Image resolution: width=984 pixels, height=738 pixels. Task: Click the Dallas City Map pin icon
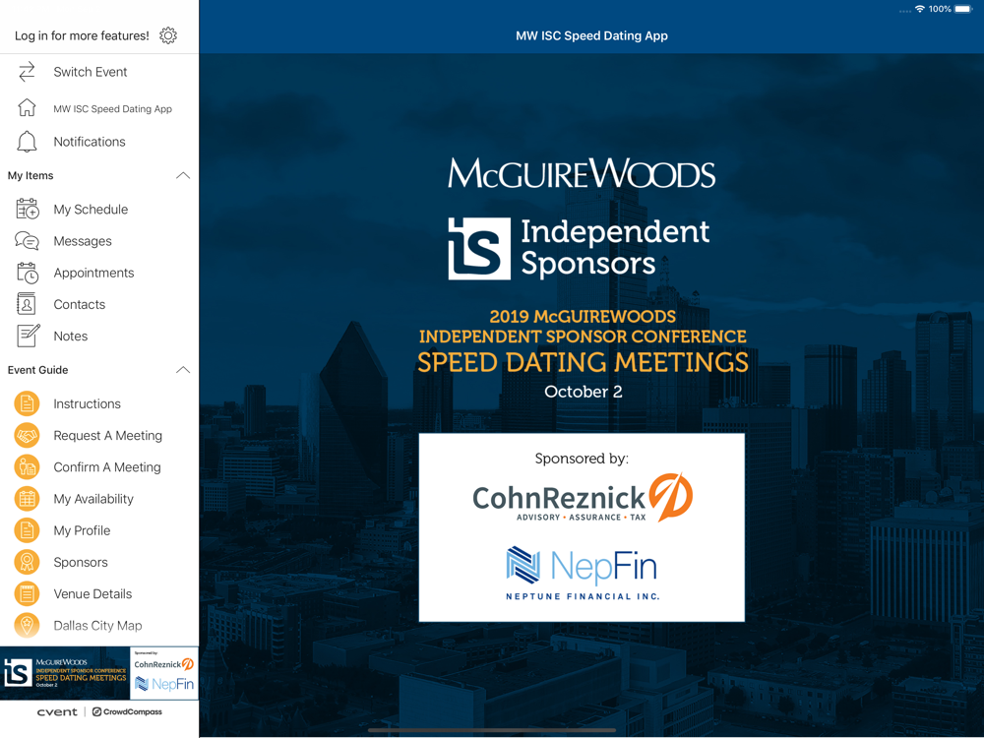[x=27, y=626]
